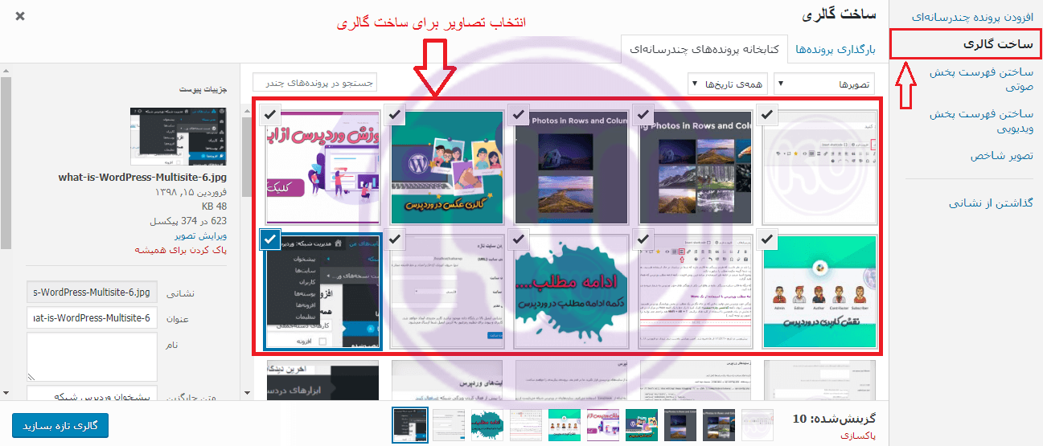This screenshot has height=446, width=1043.
Task: Choose 'تصویر شاخص' in the side menu
Action: click(1001, 156)
